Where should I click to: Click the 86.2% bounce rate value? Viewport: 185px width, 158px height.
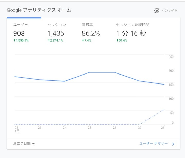pos(91,33)
